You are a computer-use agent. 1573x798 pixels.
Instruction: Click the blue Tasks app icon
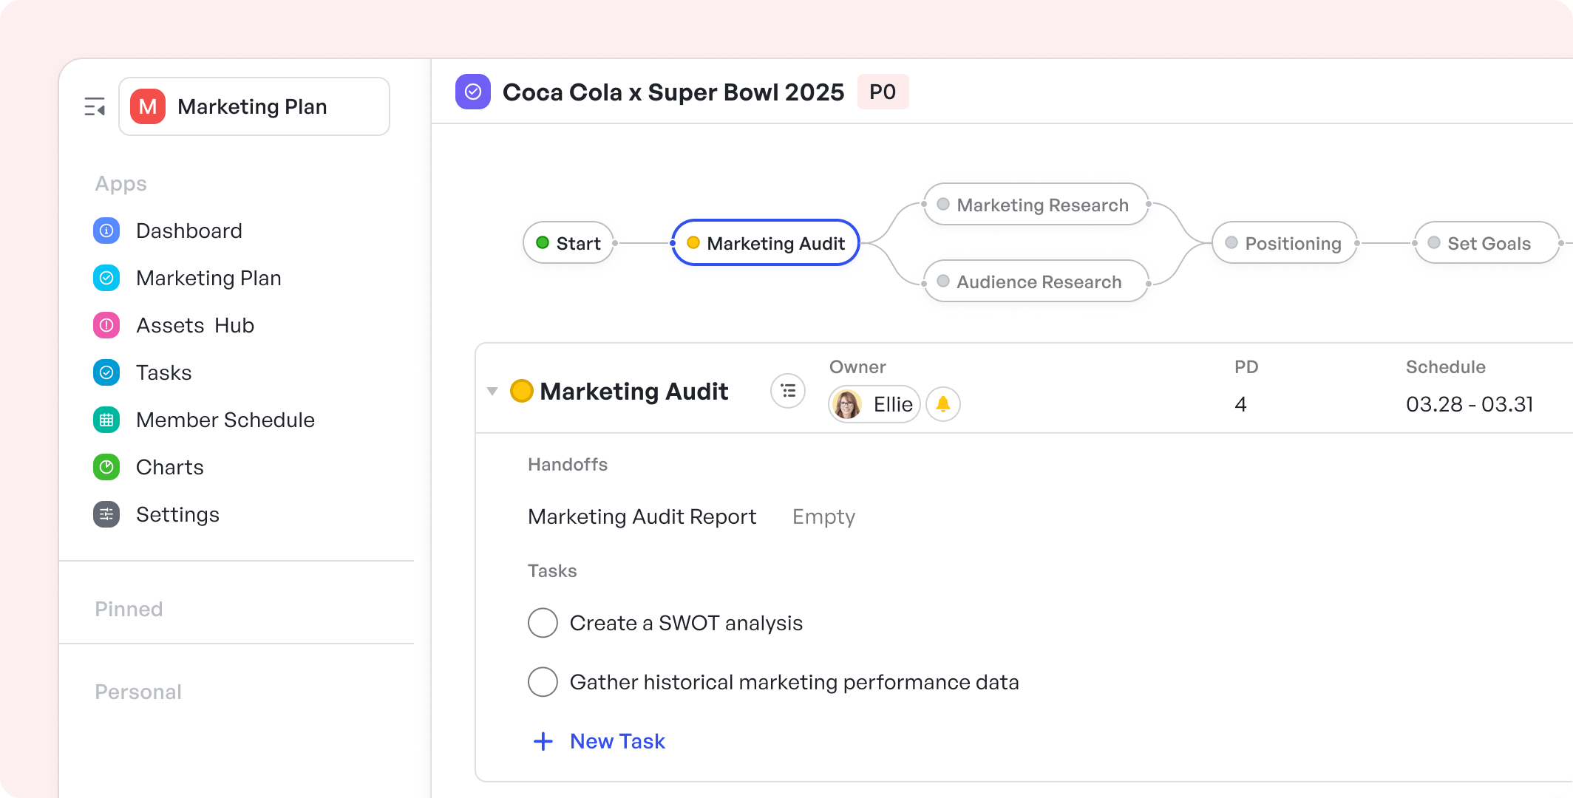tap(106, 372)
